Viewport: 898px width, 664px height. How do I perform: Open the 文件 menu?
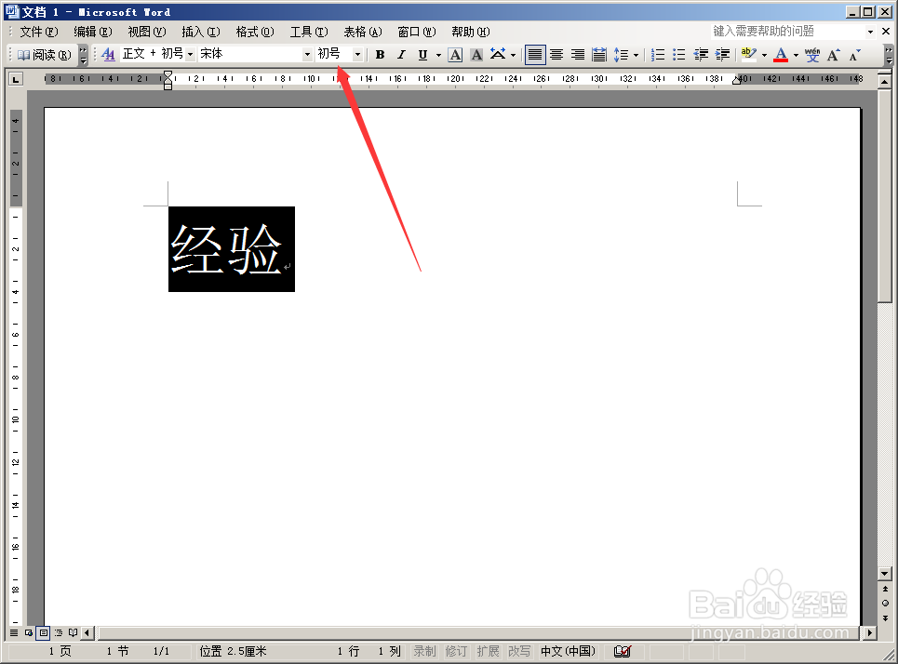pos(39,32)
